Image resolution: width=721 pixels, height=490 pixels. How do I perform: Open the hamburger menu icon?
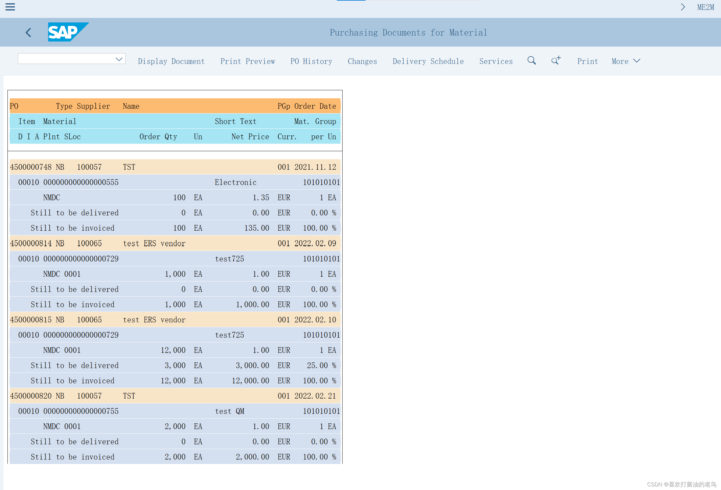(x=10, y=7)
